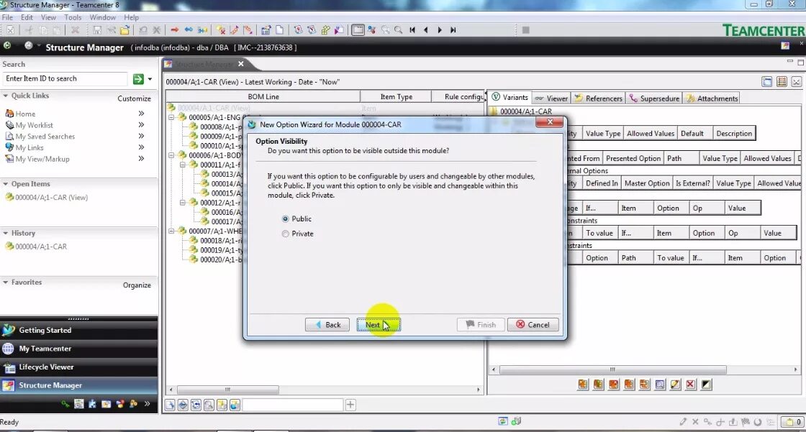Click the magnifier search toolbar icon
Viewport: 806px width, 432px height.
pos(399,29)
